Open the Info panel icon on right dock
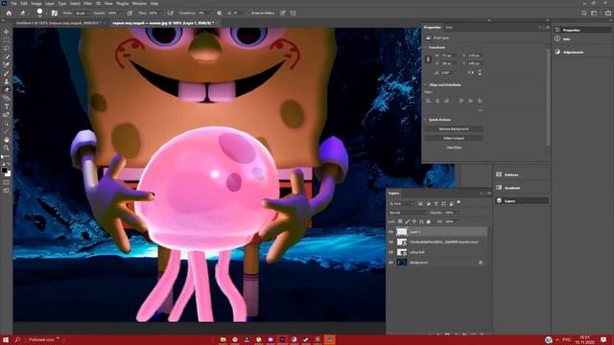Screen dimensions: 614x345 click(x=557, y=38)
